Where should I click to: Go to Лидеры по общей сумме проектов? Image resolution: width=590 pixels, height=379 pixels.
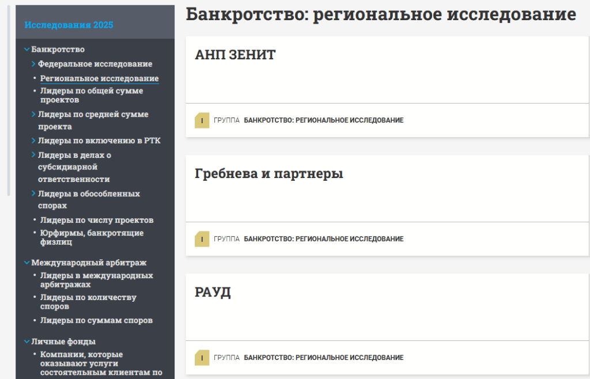tap(91, 95)
